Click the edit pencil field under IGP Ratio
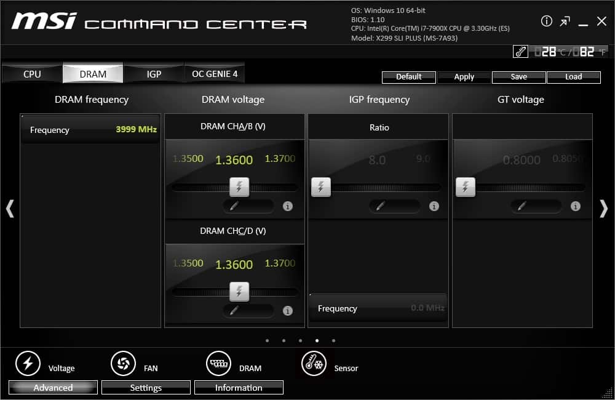615x400 pixels. [394, 206]
